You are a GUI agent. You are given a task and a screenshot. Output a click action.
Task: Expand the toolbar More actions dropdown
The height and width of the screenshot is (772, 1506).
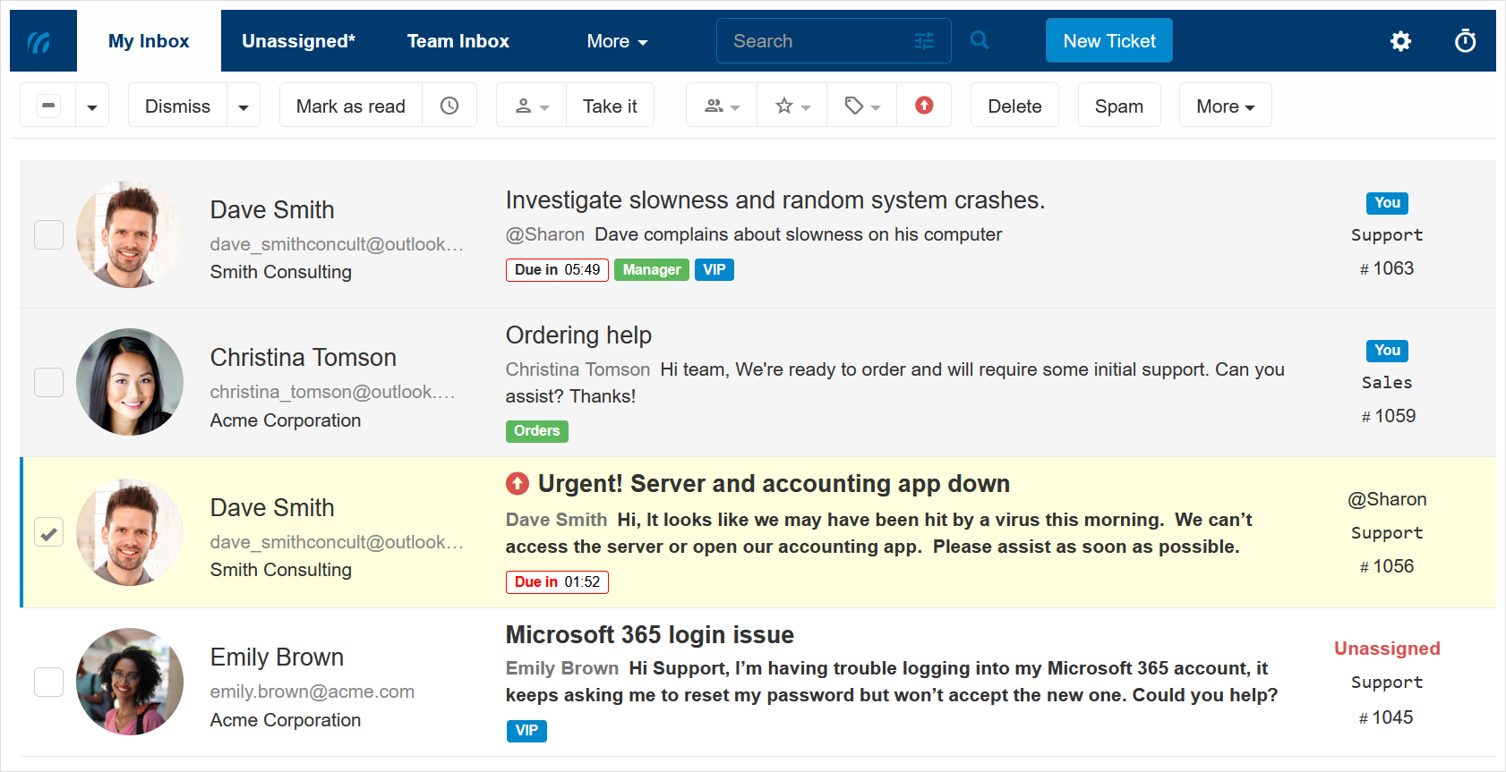(x=1225, y=106)
